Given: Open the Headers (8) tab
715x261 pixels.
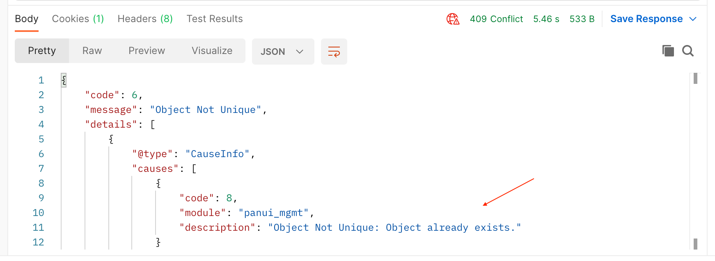Looking at the screenshot, I should tap(145, 19).
